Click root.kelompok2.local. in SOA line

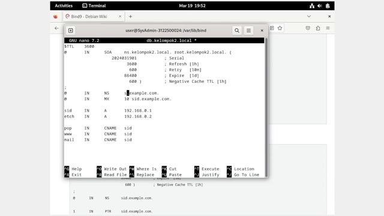[x=200, y=52]
